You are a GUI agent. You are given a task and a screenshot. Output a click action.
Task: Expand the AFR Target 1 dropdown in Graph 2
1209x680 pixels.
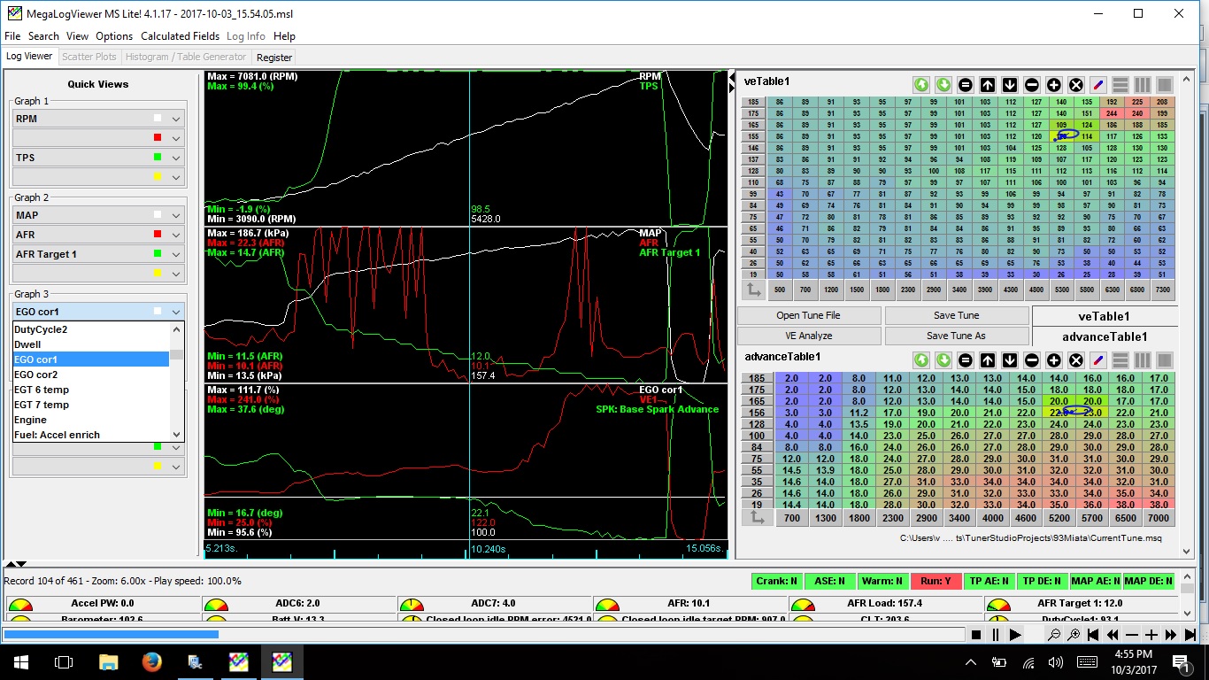tap(176, 254)
